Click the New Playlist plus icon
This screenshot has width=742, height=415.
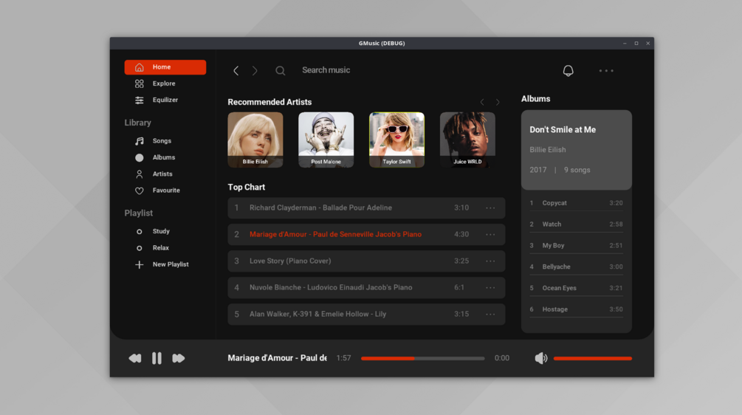(139, 264)
